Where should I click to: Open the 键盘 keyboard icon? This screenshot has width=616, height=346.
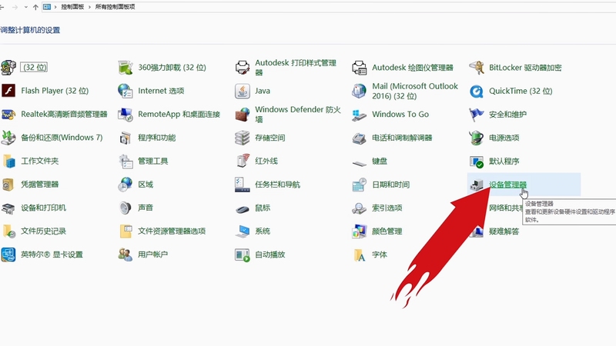pos(359,163)
